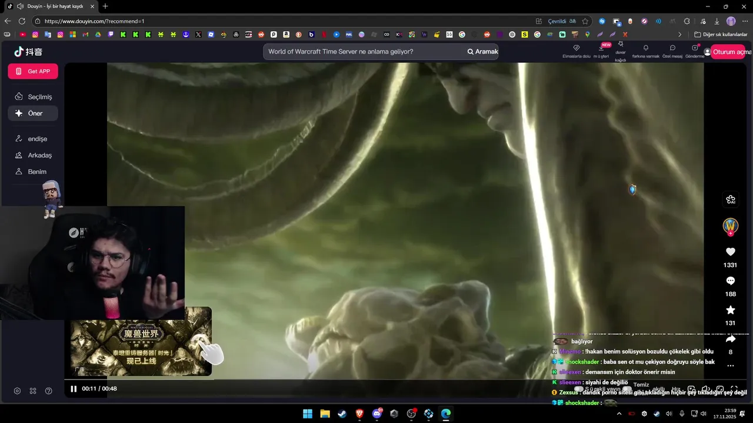The image size is (753, 423).
Task: Open the akıllı quality selector
Action: tap(659, 389)
